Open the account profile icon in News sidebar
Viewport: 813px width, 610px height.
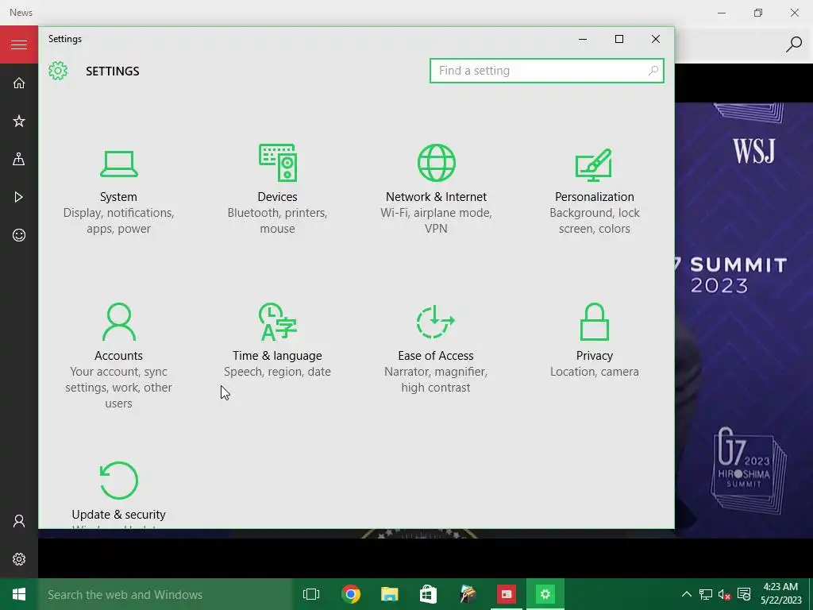click(x=19, y=521)
